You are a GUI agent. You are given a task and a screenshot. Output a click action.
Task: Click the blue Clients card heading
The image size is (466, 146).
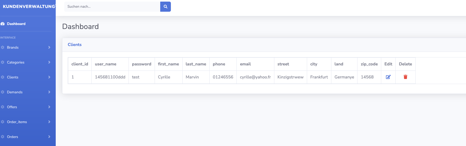tap(75, 45)
